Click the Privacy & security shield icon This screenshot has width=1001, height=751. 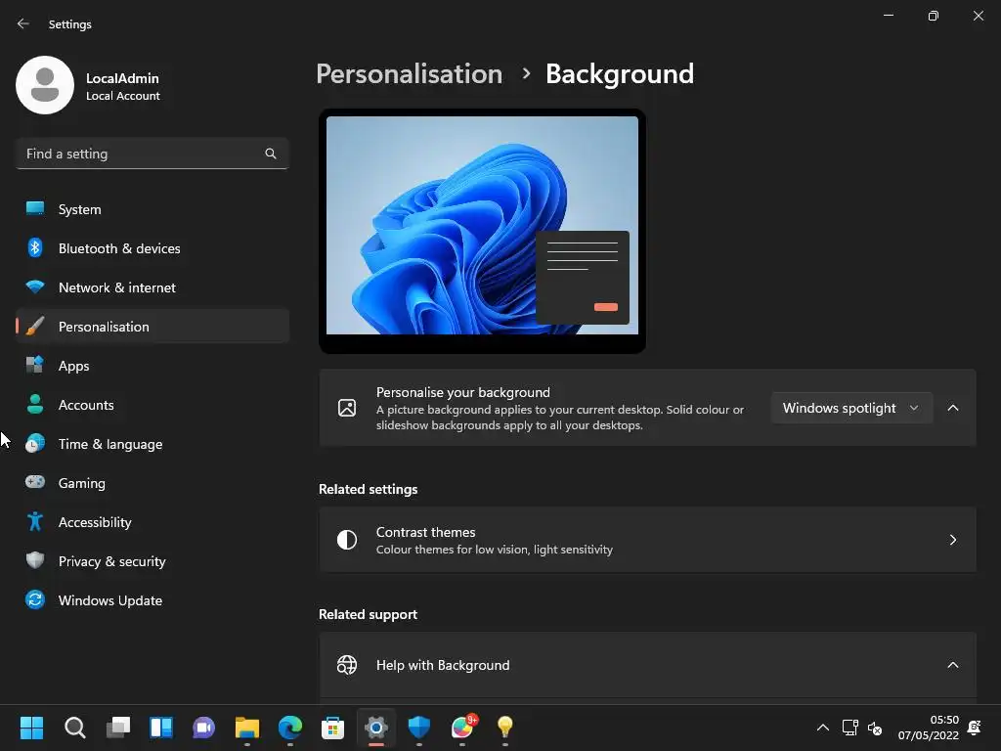click(x=35, y=560)
